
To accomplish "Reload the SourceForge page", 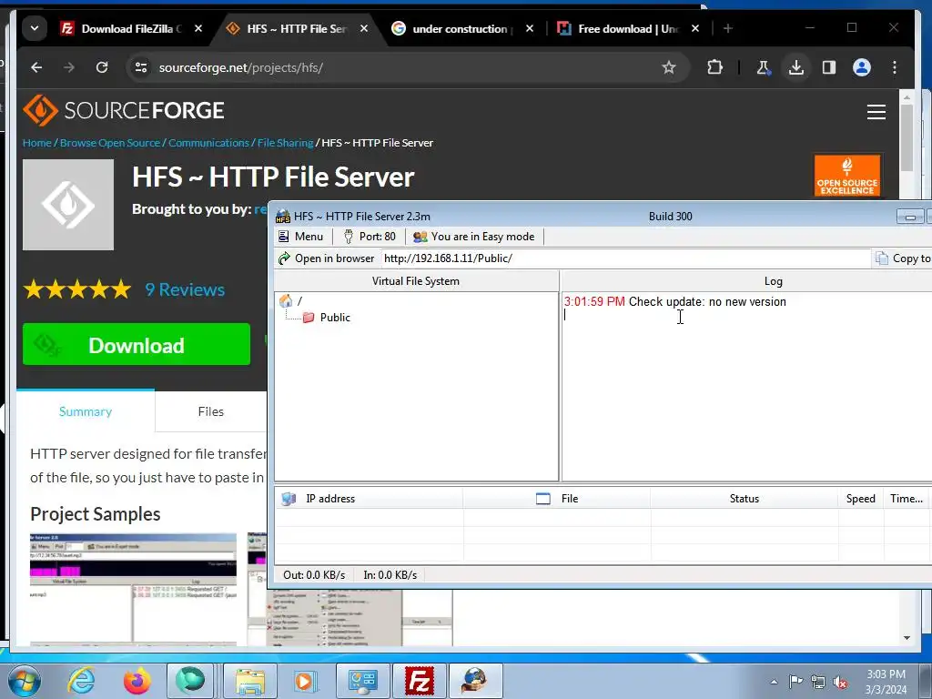I will tap(102, 67).
